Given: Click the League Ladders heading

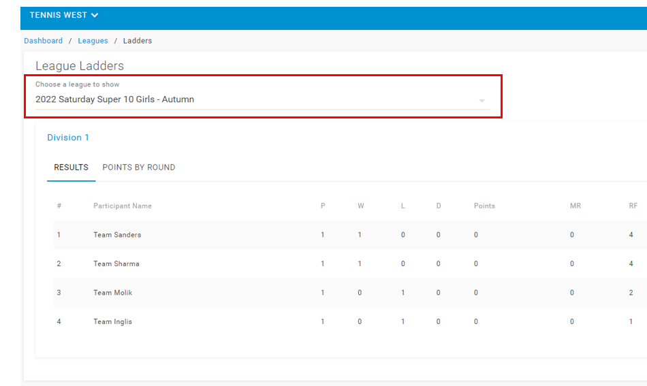Looking at the screenshot, I should [x=80, y=66].
